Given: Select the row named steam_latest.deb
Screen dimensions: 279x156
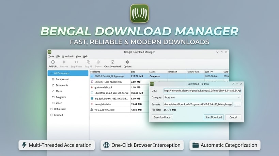Looking at the screenshot, I should (x=119, y=104).
